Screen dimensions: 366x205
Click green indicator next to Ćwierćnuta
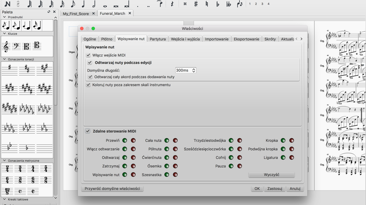[x=167, y=158]
